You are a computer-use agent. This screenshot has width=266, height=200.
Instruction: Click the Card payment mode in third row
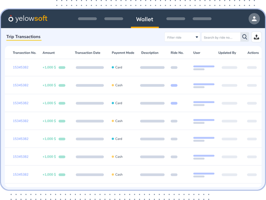(x=117, y=103)
